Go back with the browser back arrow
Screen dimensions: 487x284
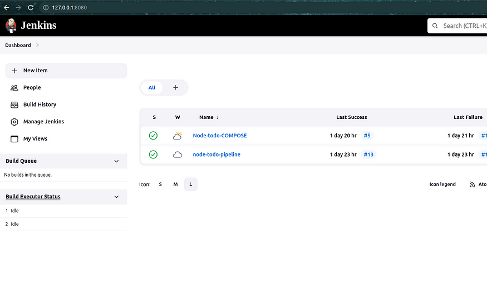[7, 7]
